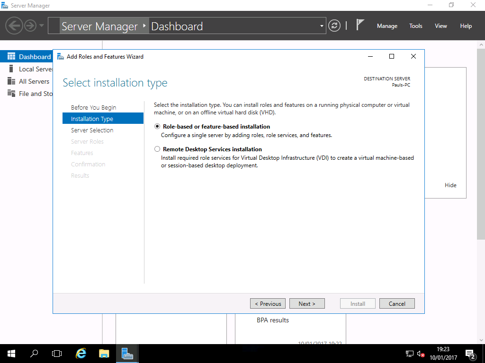Click the scrollbar down arrow in Server Manager
485x363 pixels.
tap(481, 340)
